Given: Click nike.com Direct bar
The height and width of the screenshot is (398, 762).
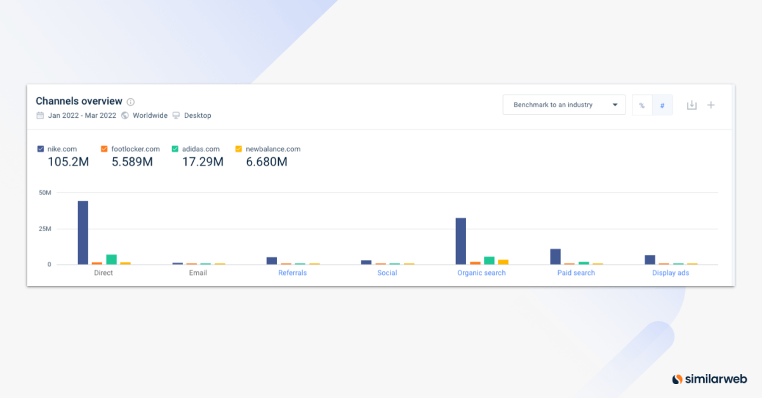Looking at the screenshot, I should pos(83,233).
